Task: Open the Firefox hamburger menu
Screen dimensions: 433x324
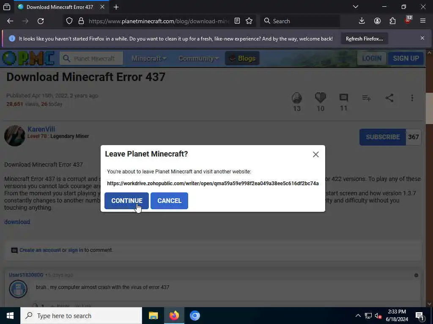Action: coord(423,21)
